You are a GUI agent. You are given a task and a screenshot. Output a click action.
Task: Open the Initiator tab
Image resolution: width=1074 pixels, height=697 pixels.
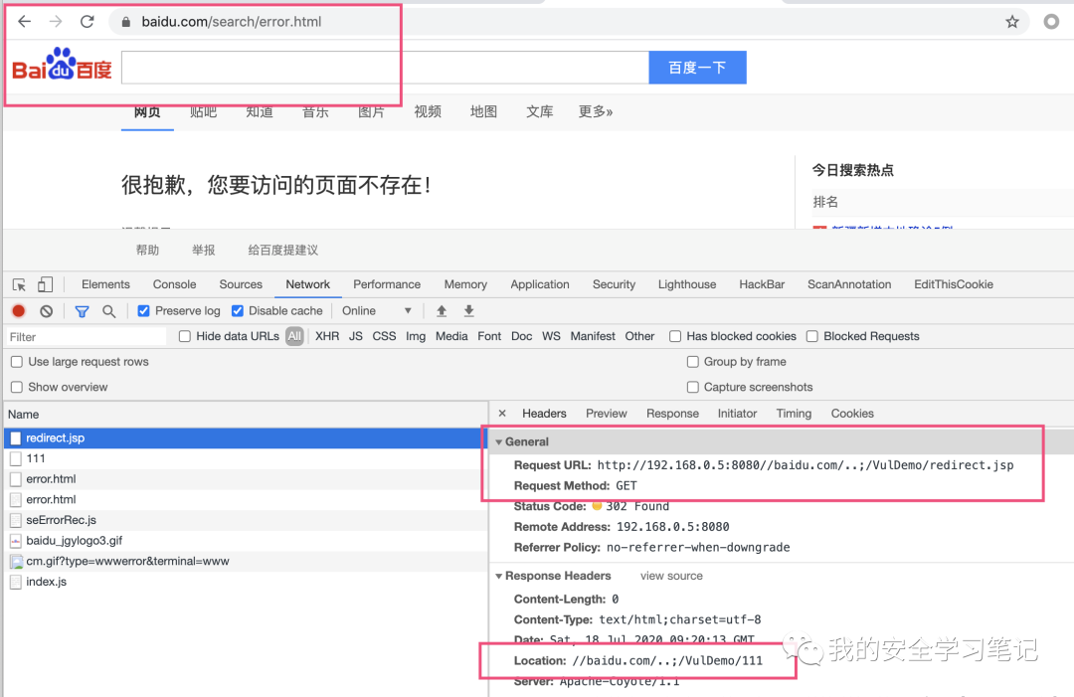coord(737,414)
